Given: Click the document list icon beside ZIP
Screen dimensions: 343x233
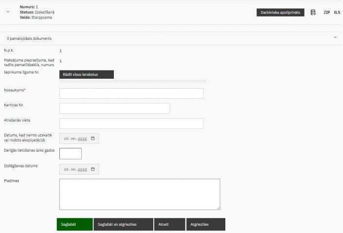Looking at the screenshot, I should tap(314, 12).
